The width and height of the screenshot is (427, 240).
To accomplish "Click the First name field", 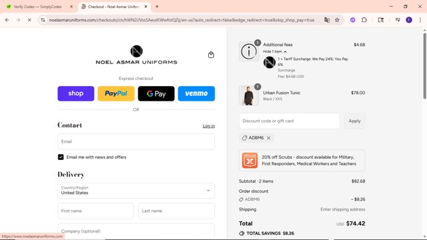I will pyautogui.click(x=95, y=211).
